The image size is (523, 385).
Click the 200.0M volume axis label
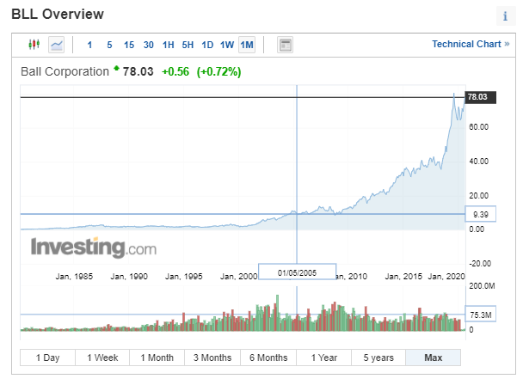pos(482,286)
